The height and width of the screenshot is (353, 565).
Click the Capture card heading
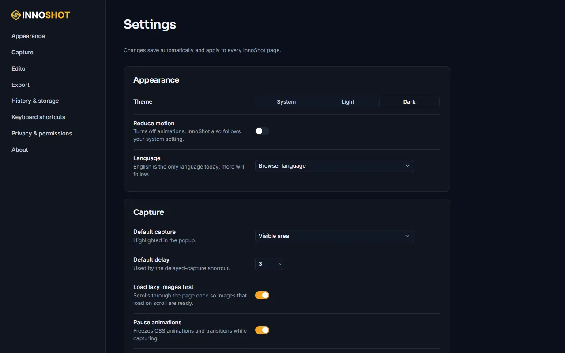(x=149, y=212)
